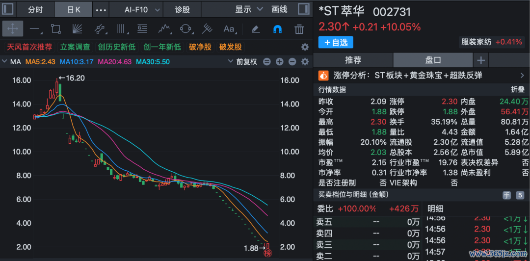
Task: Expand 涨停分析 details arrow
Action: click(x=522, y=76)
